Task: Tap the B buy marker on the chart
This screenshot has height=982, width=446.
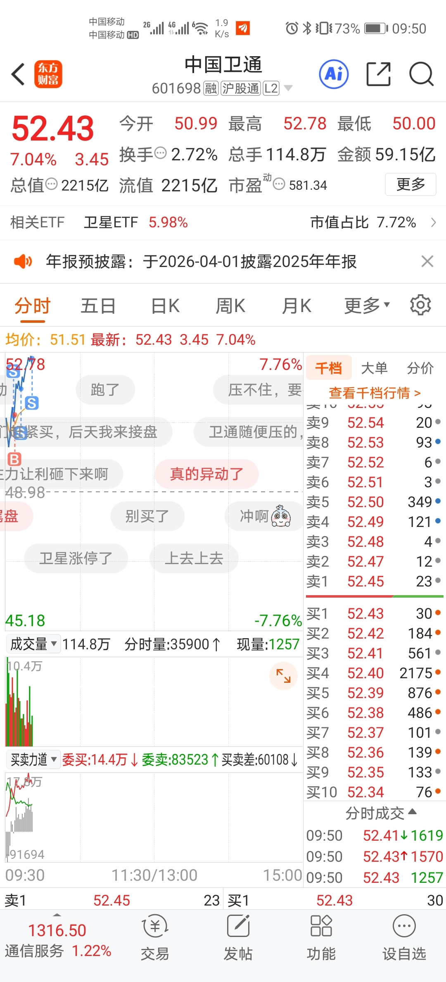Action: (x=14, y=459)
